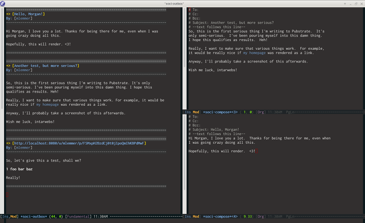Click mlemmer author under the localhost post
Screen dimensions: 365x223
[x=23, y=148]
